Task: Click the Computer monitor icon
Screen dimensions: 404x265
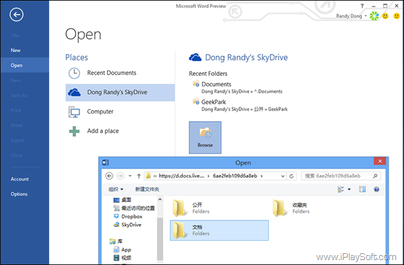Action: pyautogui.click(x=74, y=112)
